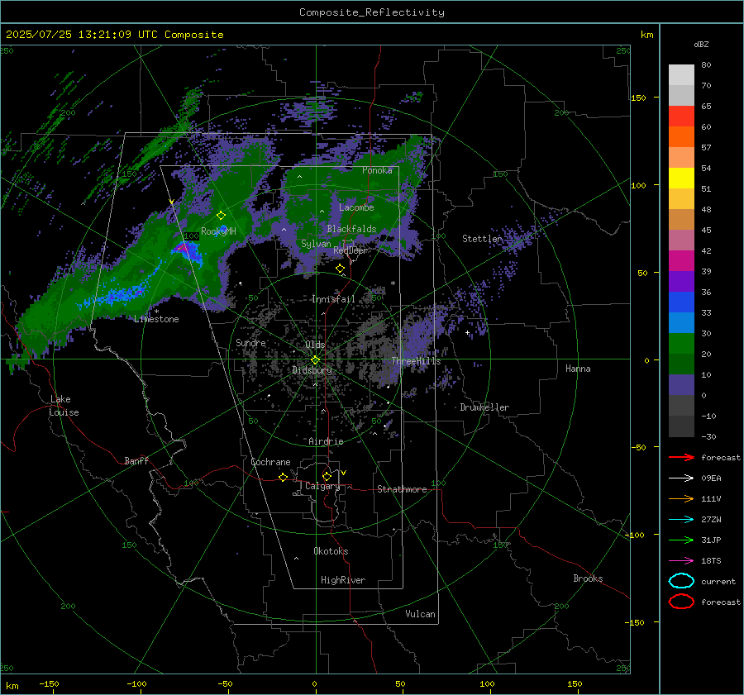This screenshot has width=744, height=695.
Task: Click the cyan current ellipse icon
Action: (681, 581)
